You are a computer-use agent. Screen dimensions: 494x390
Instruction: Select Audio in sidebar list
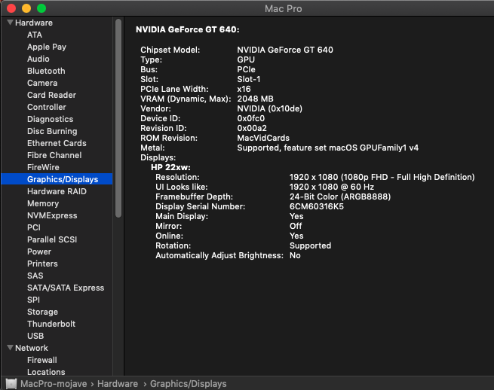(x=38, y=59)
